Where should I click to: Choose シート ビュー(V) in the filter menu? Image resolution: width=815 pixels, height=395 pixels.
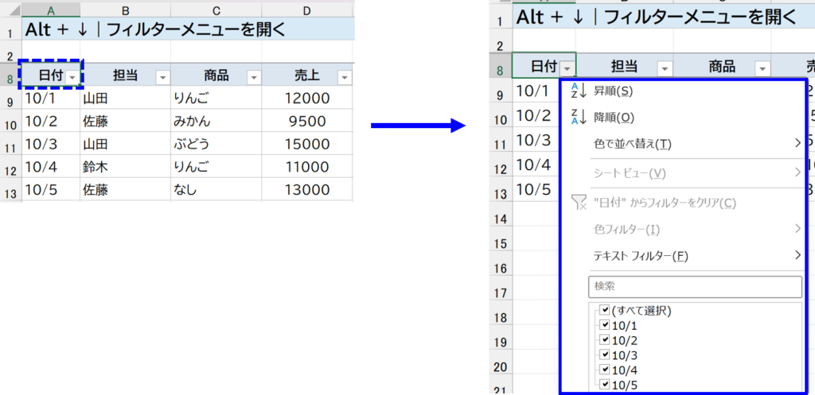point(683,173)
